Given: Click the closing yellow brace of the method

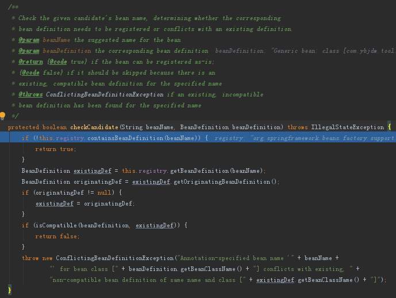Looking at the screenshot, I should 9,290.
